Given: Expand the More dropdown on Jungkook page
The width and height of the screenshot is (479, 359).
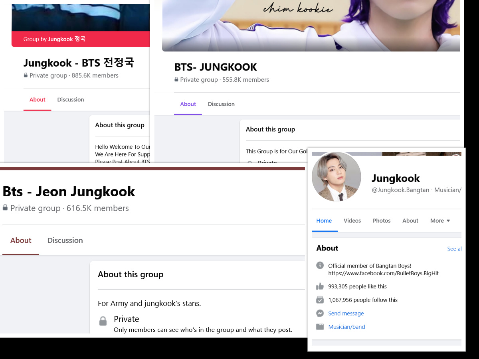Looking at the screenshot, I should click(x=440, y=221).
